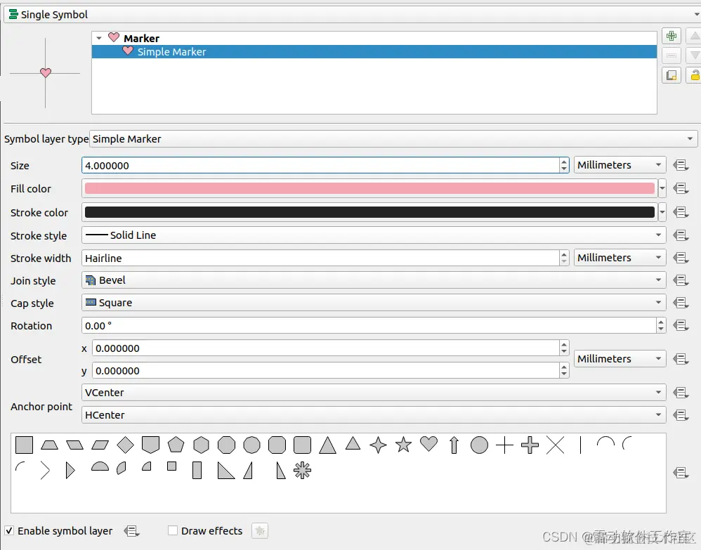701x550 pixels.
Task: Open data-defined override for Join style
Action: coord(681,280)
